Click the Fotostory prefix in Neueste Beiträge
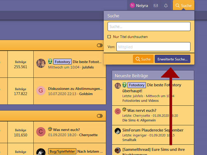The width and height of the screenshot is (207, 155). (x=137, y=85)
